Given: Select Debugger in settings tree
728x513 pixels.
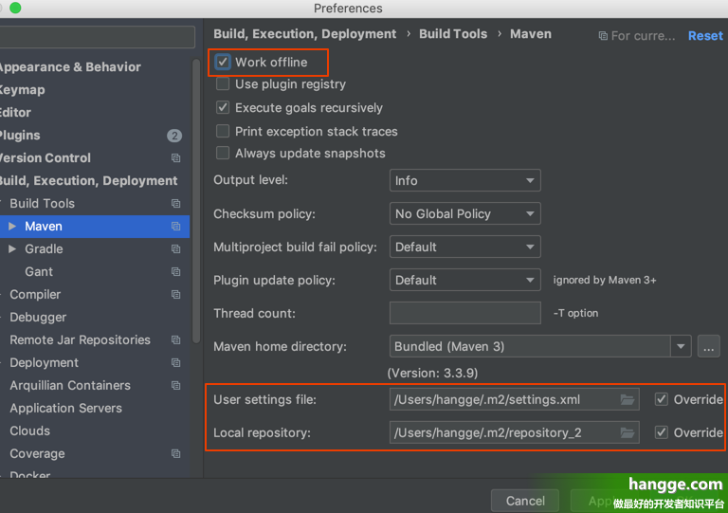Looking at the screenshot, I should tap(38, 317).
